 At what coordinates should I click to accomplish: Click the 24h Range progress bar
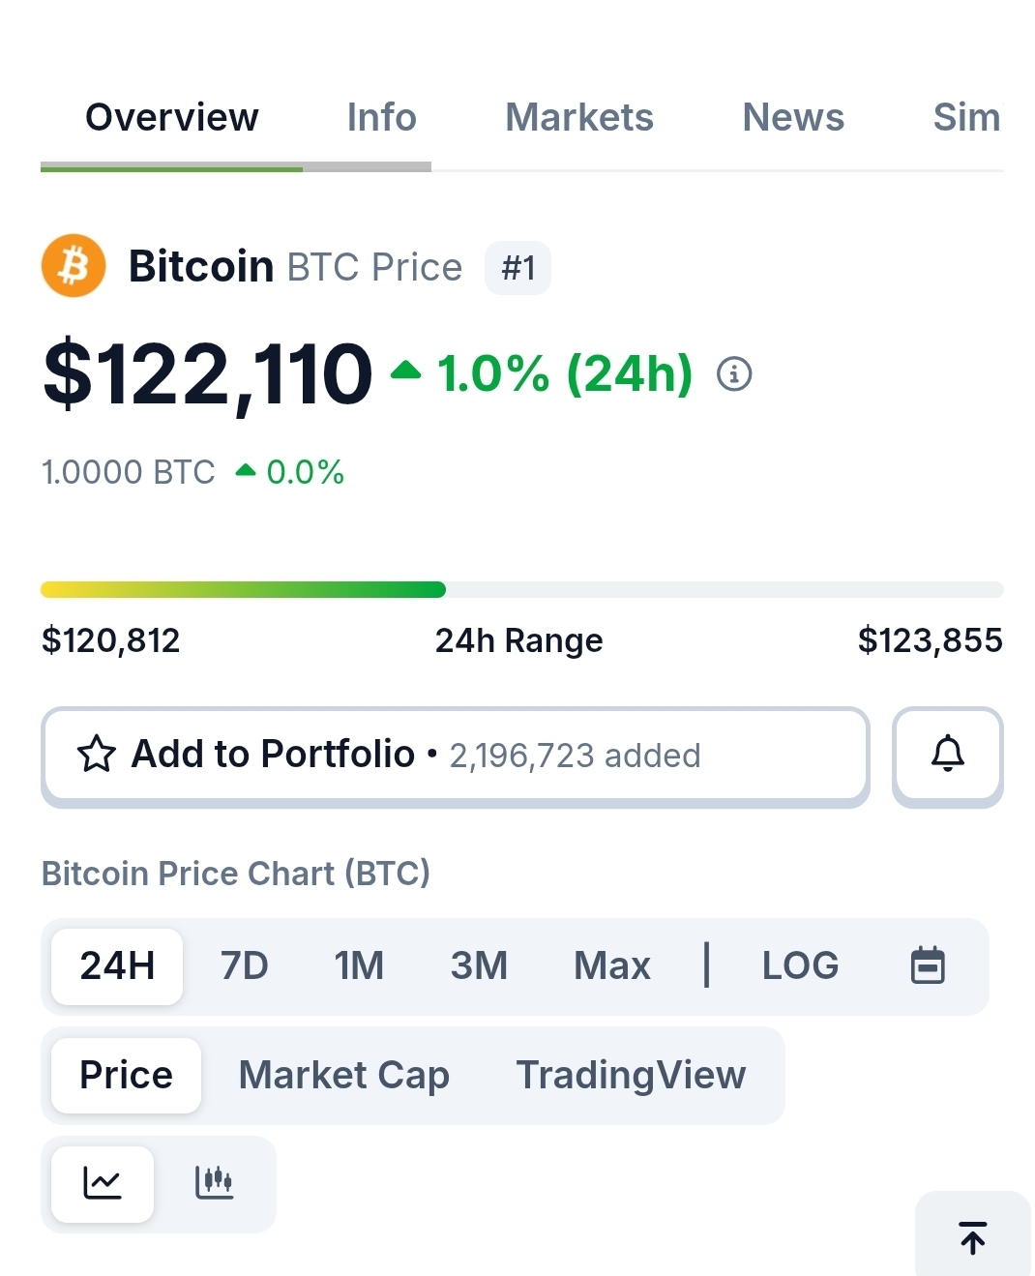pos(521,590)
